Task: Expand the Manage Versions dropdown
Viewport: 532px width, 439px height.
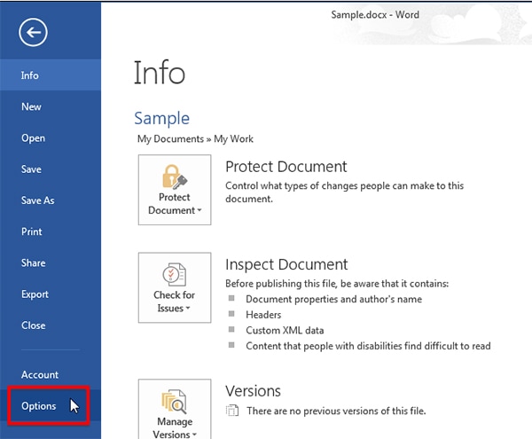Action: (175, 409)
